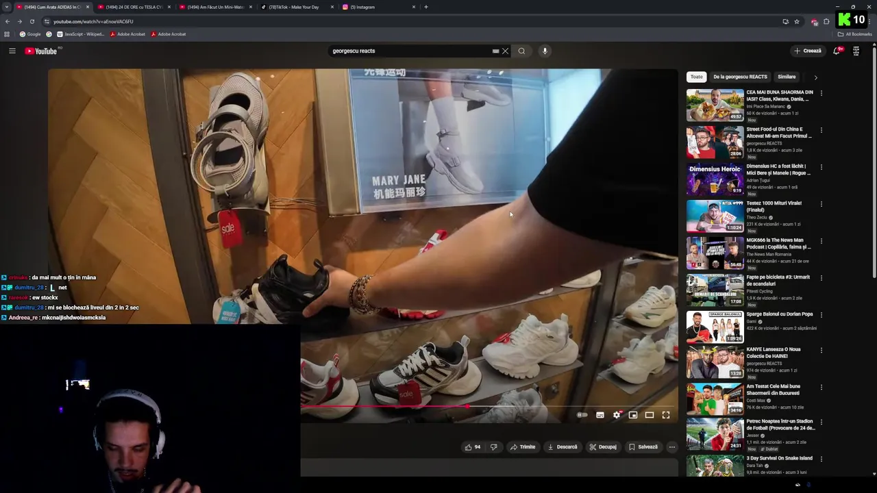Open the apps grid in bookmarks bar
This screenshot has width=877, height=493.
tap(7, 34)
